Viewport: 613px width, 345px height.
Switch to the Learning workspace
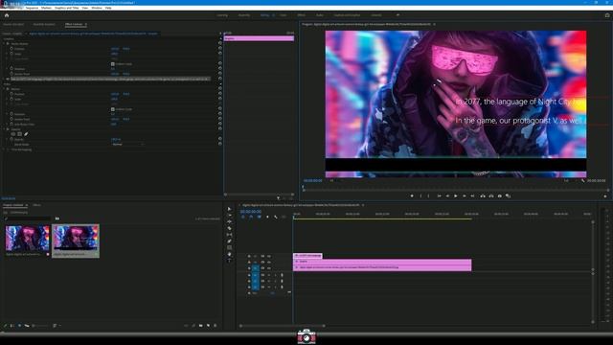tap(222, 15)
